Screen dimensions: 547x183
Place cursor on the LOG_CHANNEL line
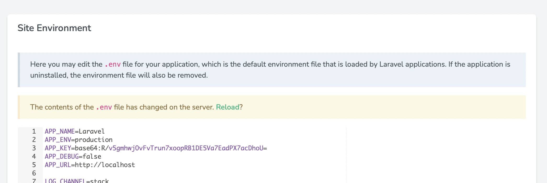pyautogui.click(x=77, y=180)
